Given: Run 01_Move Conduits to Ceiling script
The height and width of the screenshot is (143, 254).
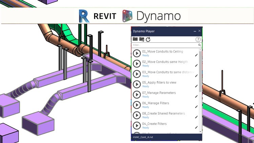Looking at the screenshot, I should (137, 53).
